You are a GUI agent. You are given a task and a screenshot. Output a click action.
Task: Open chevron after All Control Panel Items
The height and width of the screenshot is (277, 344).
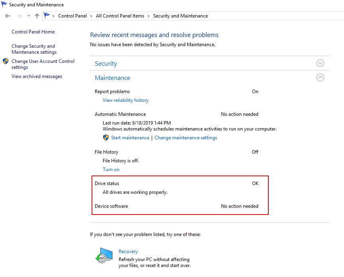tap(149, 16)
